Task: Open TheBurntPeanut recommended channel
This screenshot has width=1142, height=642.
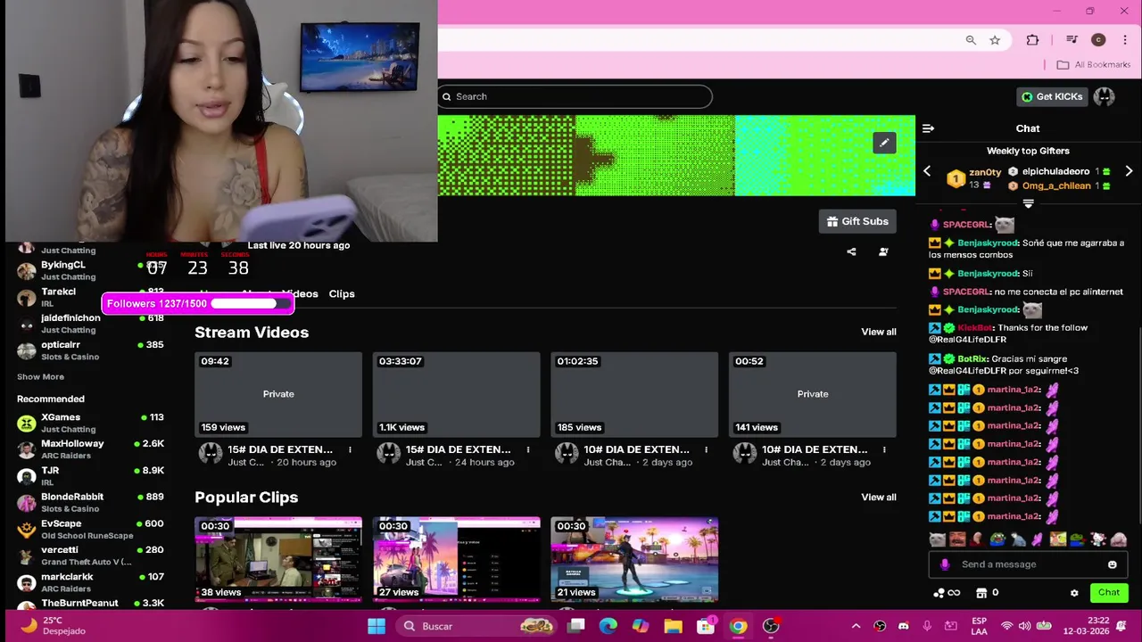Action: tap(91, 604)
